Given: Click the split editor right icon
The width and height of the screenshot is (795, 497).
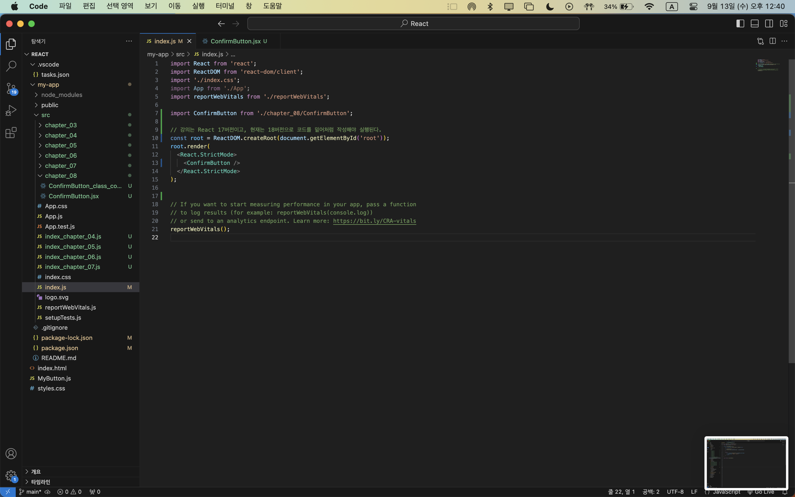Looking at the screenshot, I should click(x=772, y=41).
